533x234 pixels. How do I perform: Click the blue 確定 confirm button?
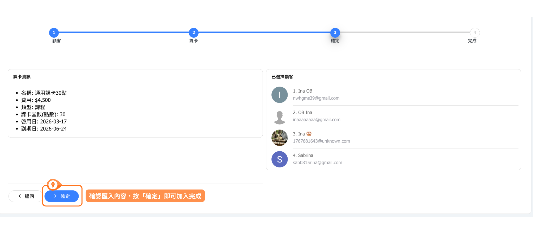62,196
